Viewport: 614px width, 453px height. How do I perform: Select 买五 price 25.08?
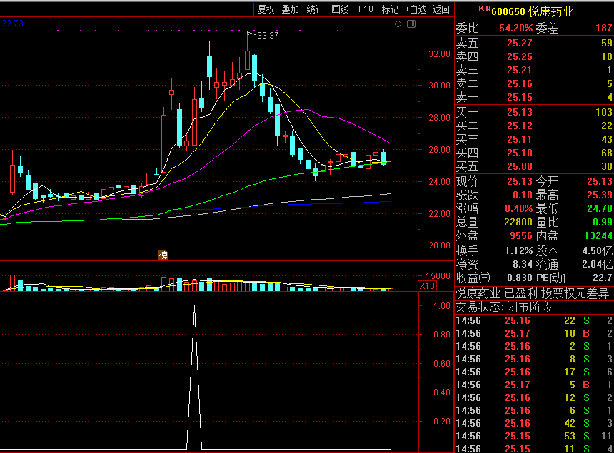coord(520,166)
